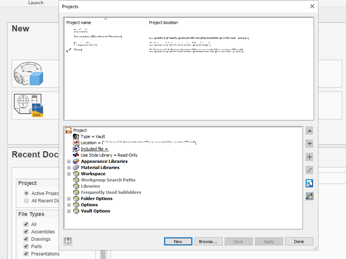346x259 pixels.
Task: Select the All Recent Documents radio button
Action: [26, 200]
